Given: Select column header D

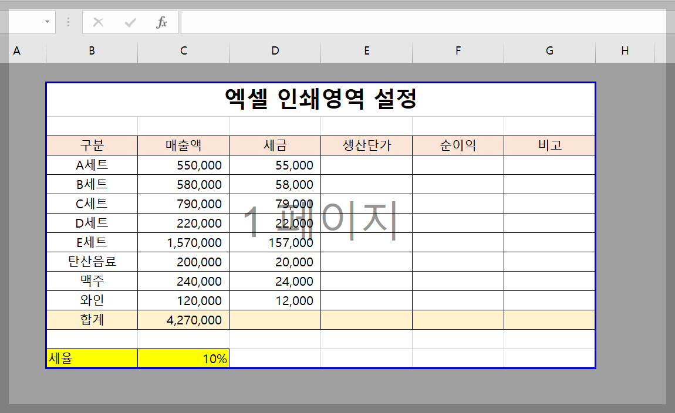Looking at the screenshot, I should click(x=274, y=51).
